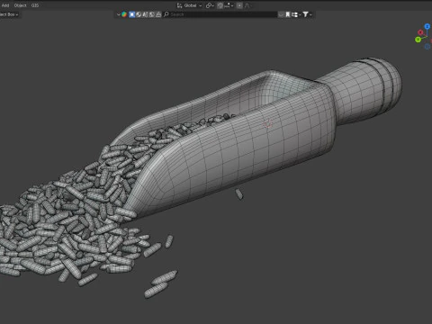Open the asset shelf catalog dropdown arrow
This screenshot has height=324, width=432.
[118, 14]
